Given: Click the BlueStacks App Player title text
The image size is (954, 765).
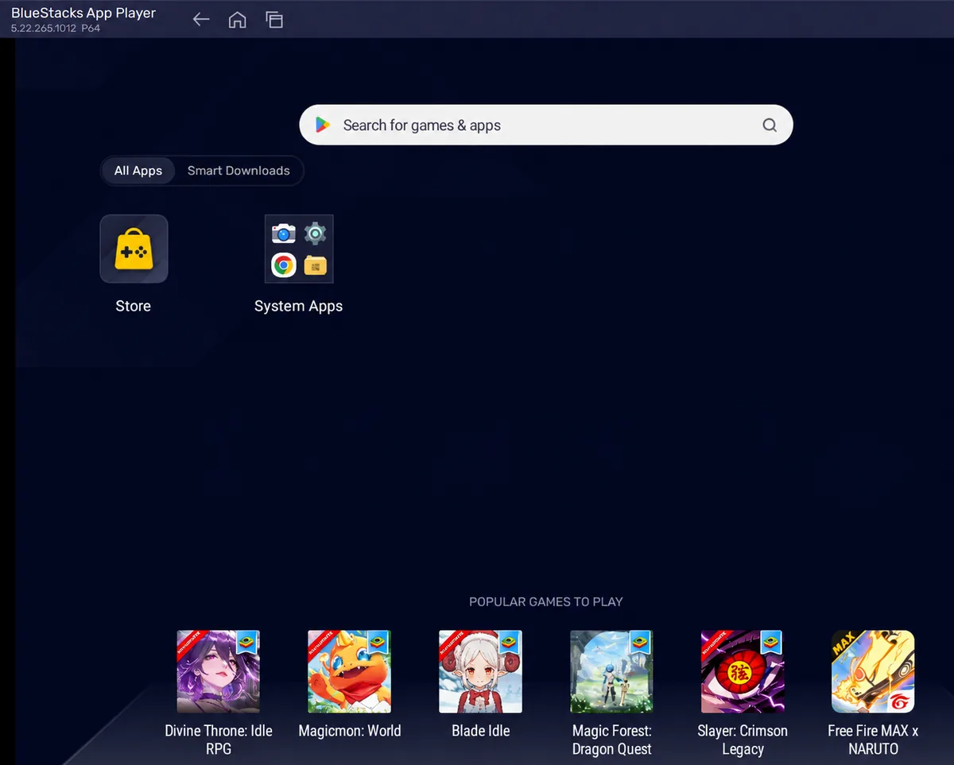Looking at the screenshot, I should [x=83, y=13].
